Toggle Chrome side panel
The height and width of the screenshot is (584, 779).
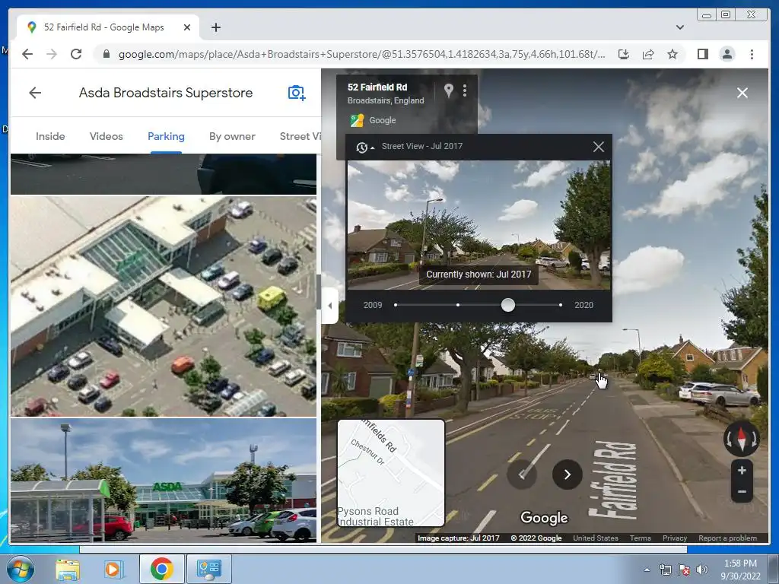pyautogui.click(x=702, y=54)
